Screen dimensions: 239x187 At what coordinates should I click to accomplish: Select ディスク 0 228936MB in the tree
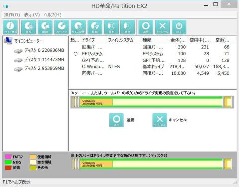click(x=39, y=50)
